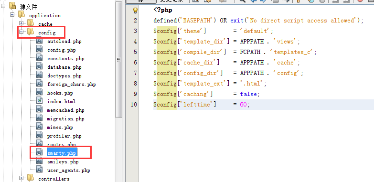Select profiler.php in the tree
The image size is (374, 182).
pyautogui.click(x=64, y=136)
